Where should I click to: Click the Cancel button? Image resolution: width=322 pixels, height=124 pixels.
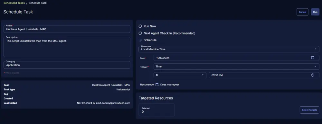coord(302,12)
